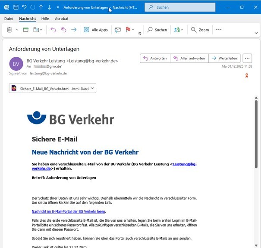Expand the ribbon display options chevron
The height and width of the screenshot is (248, 261).
[256, 33]
